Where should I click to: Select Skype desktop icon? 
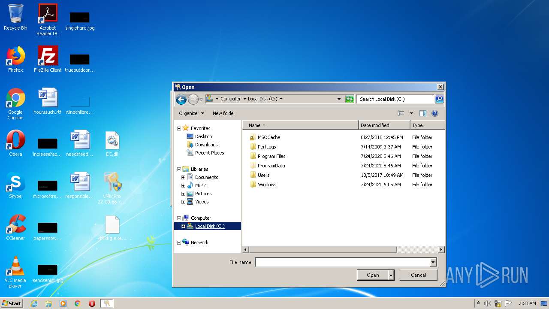[x=15, y=185]
